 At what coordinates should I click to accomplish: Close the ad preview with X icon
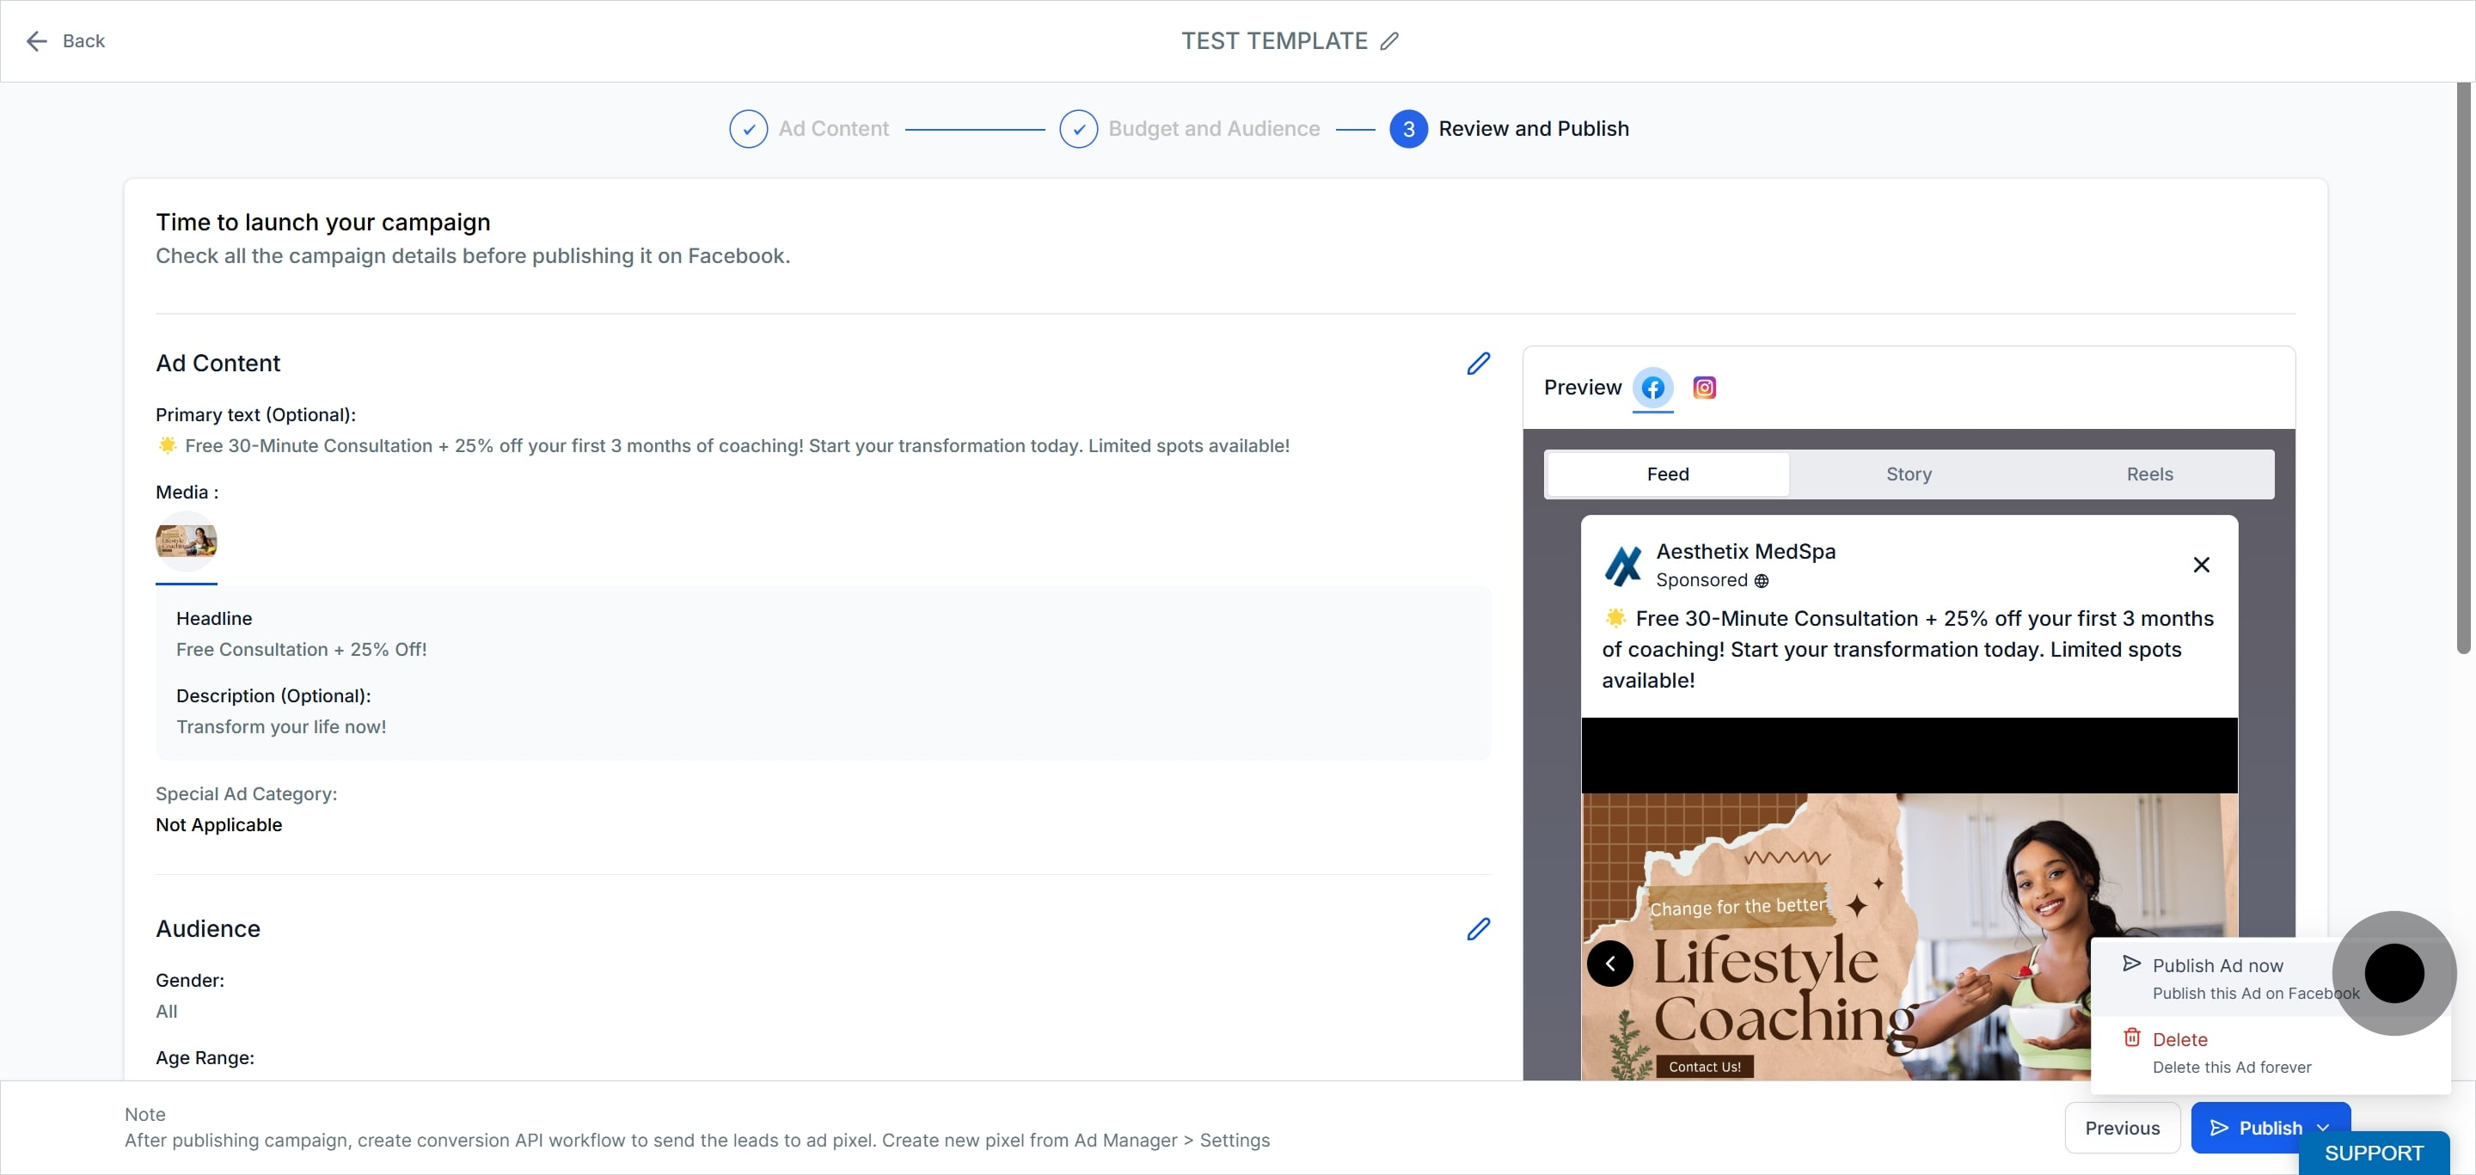(2200, 565)
